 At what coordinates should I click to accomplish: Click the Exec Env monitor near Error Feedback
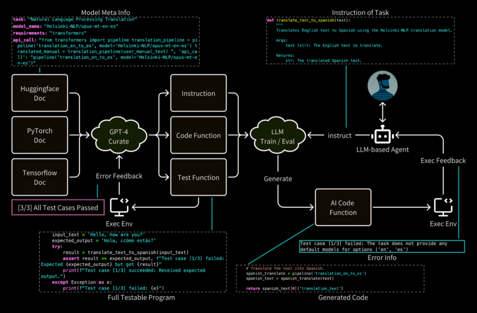tap(119, 206)
